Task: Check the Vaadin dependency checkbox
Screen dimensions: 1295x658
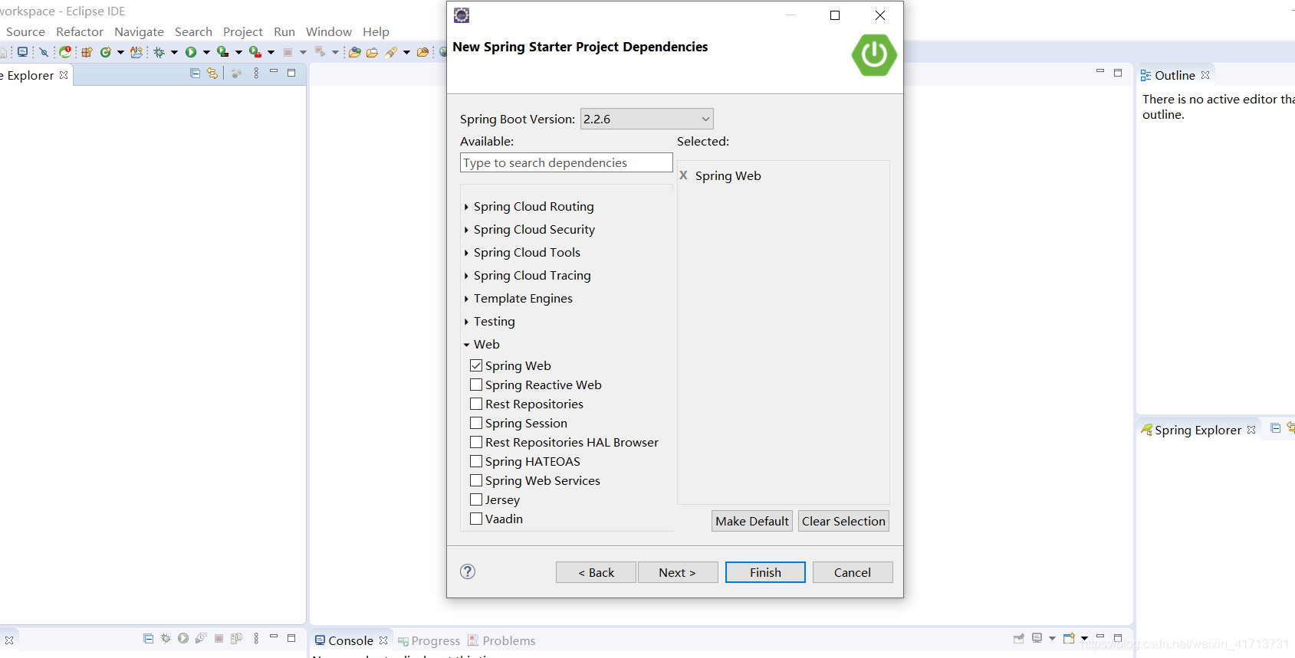Action: coord(476,519)
